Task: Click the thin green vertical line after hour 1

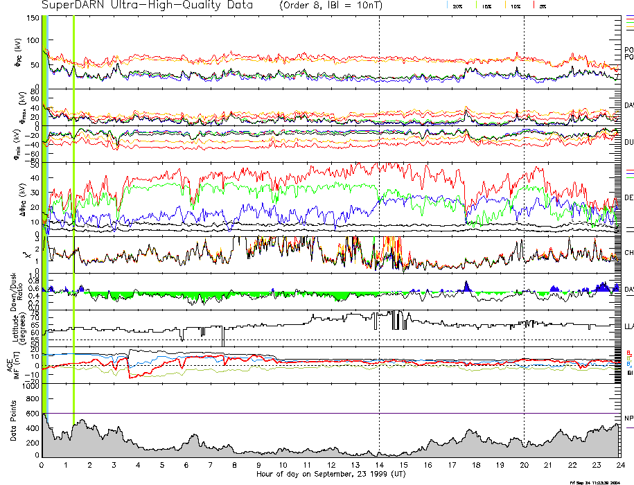Action: coord(73,208)
